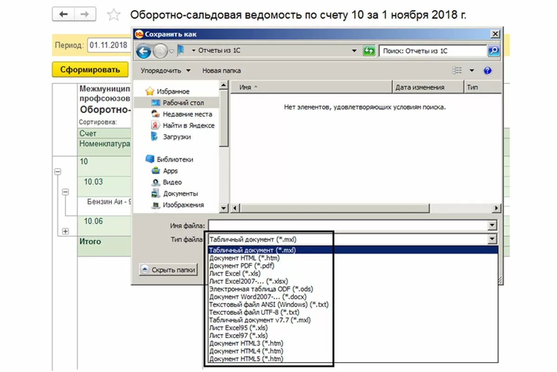
Task: Select Документы library
Action: (x=175, y=193)
